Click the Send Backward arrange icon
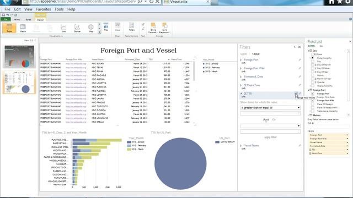The image size is (353, 198). 164,28
